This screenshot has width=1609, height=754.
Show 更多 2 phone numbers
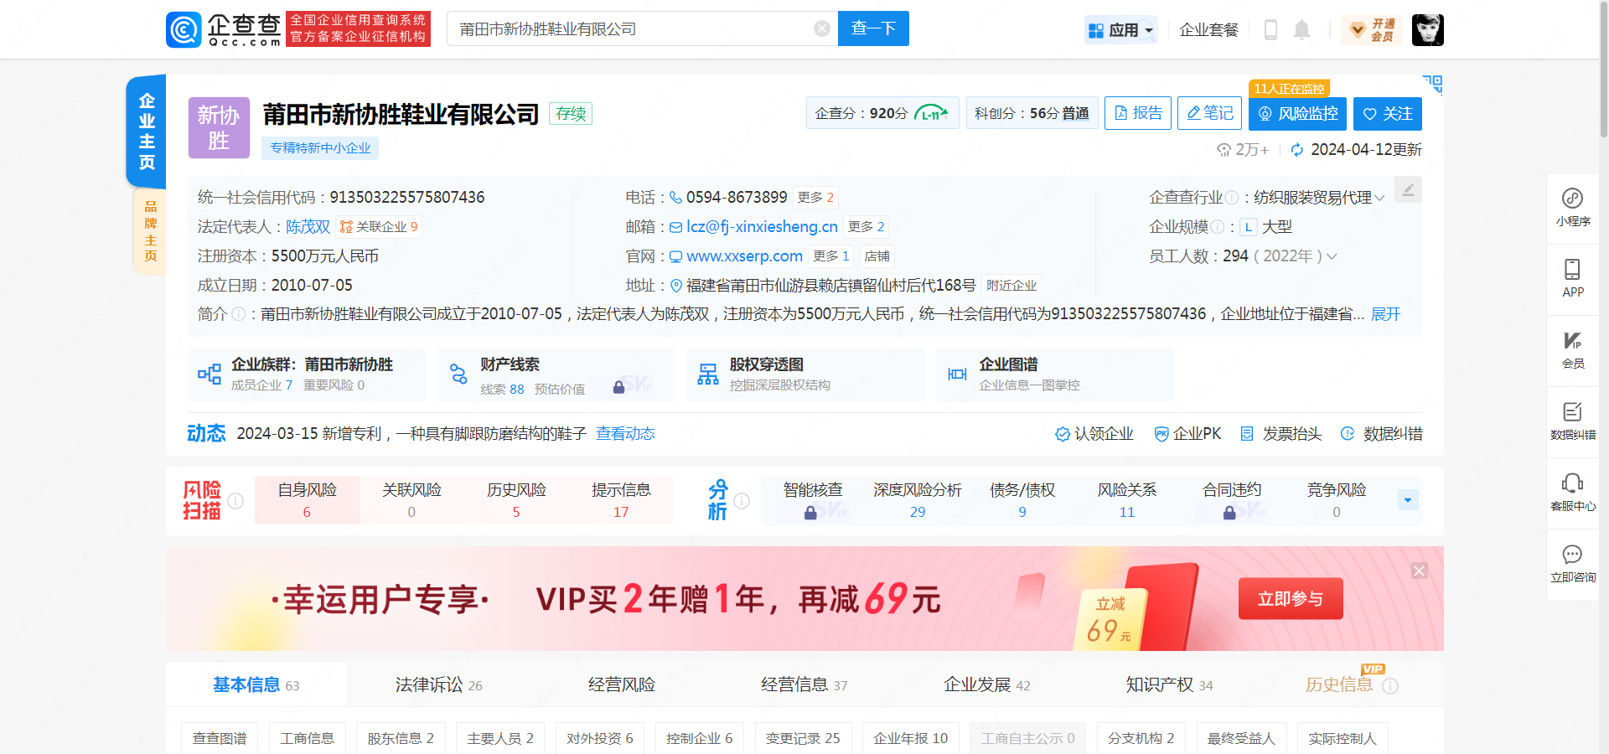point(815,198)
